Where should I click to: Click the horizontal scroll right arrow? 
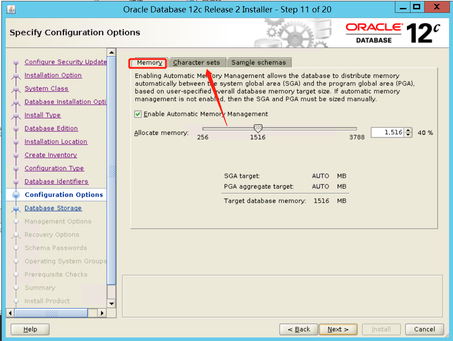click(102, 313)
